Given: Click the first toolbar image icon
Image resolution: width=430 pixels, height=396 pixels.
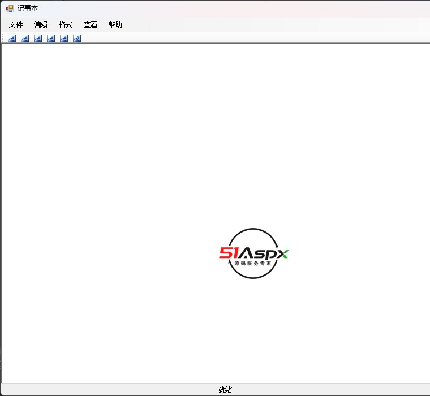Looking at the screenshot, I should (x=12, y=38).
